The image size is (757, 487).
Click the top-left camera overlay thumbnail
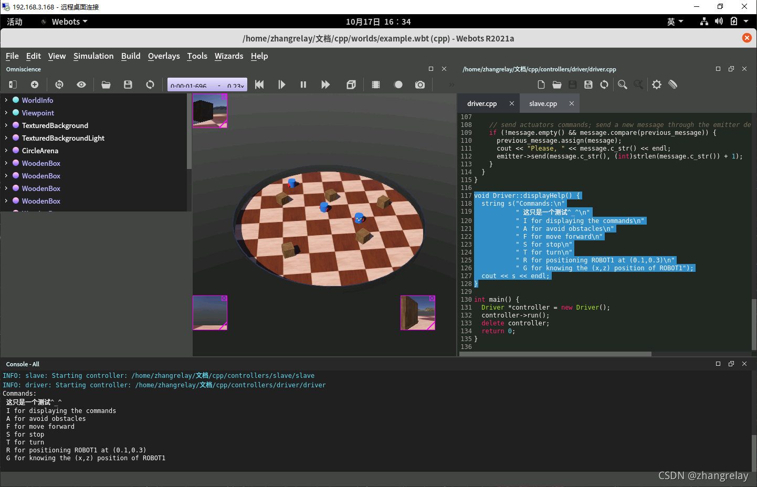[210, 111]
